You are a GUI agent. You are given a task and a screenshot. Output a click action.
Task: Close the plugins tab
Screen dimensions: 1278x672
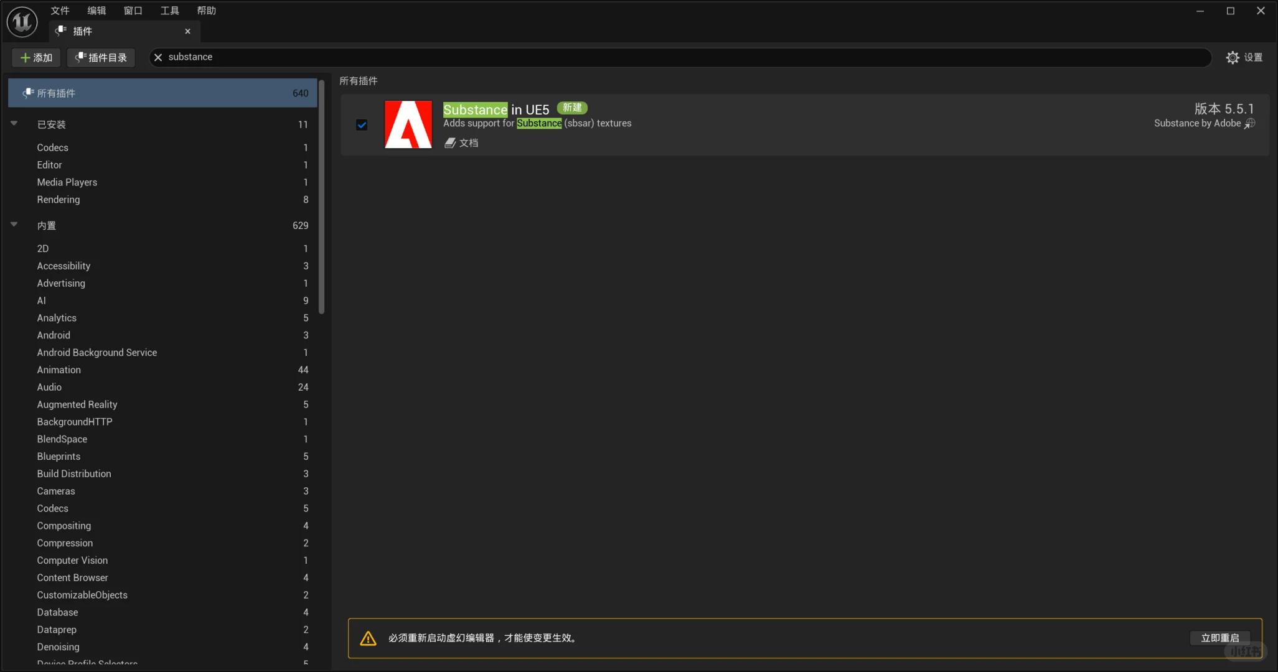(x=187, y=31)
